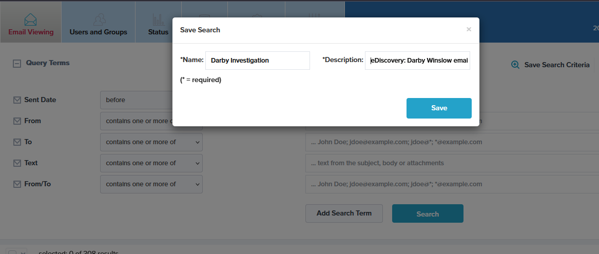The image size is (599, 254).
Task: Open the To condition dropdown
Action: [x=151, y=142]
